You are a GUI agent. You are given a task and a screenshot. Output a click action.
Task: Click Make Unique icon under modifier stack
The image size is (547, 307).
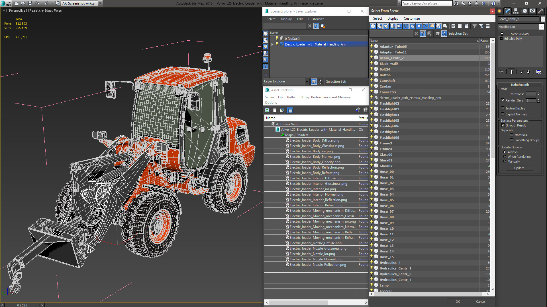pos(521,72)
